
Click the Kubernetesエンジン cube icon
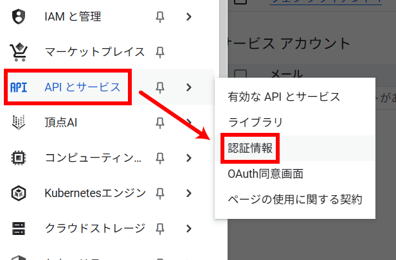(x=19, y=193)
